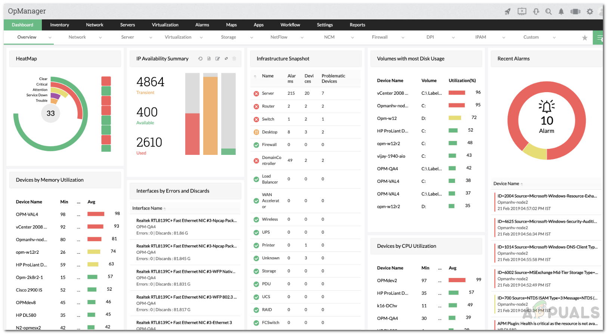Screen dimensions: 607x334
Task: Expand the IP Availability Summary widget
Action: [226, 59]
